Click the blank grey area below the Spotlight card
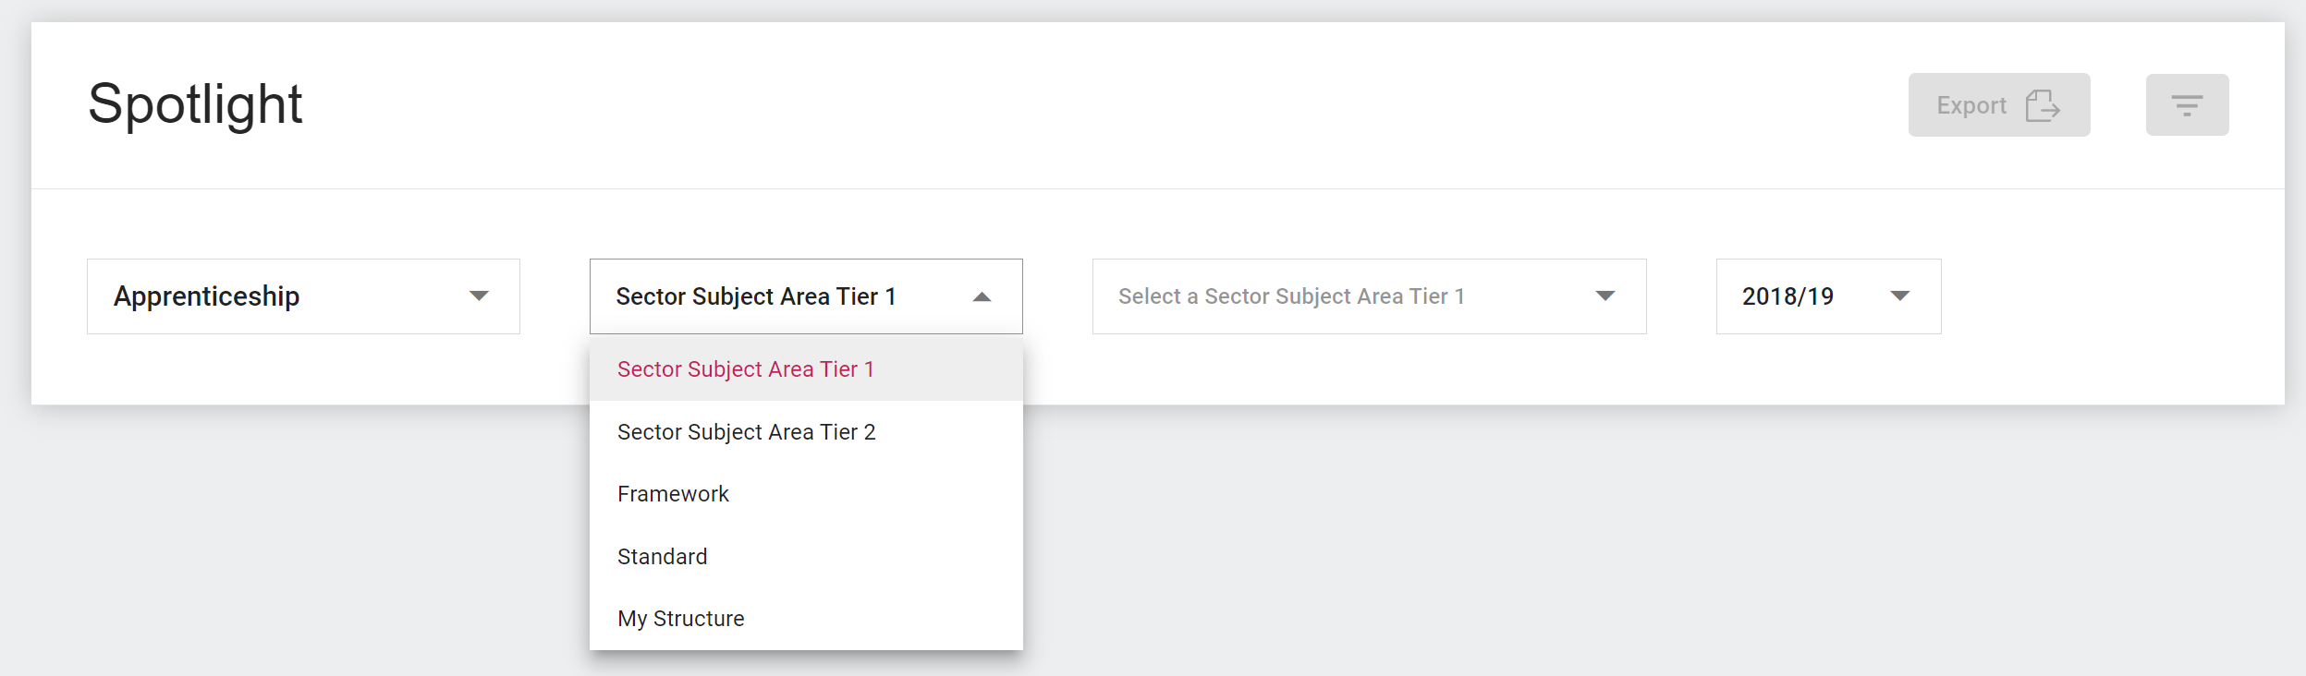 click(1571, 545)
